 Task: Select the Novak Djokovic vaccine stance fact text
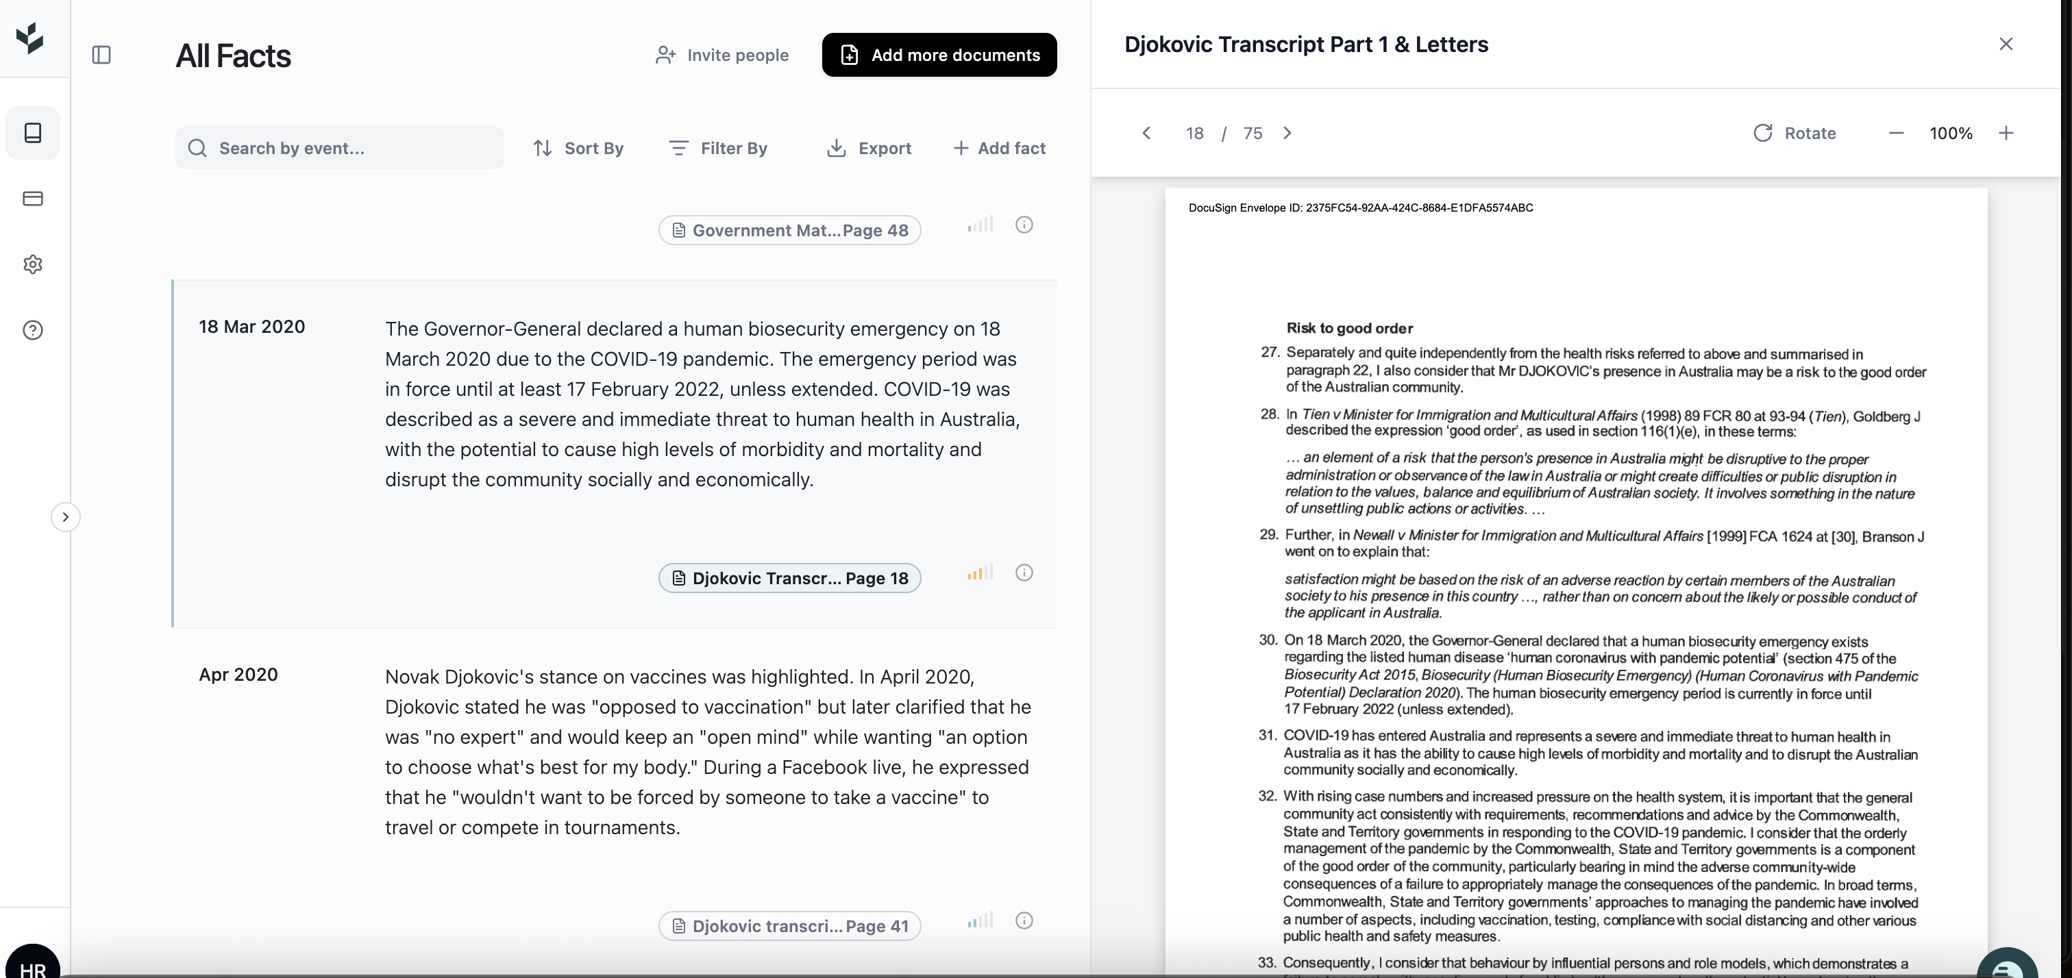(x=708, y=752)
